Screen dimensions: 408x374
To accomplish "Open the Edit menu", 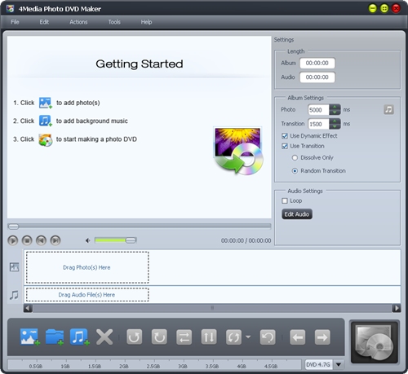I will point(44,22).
